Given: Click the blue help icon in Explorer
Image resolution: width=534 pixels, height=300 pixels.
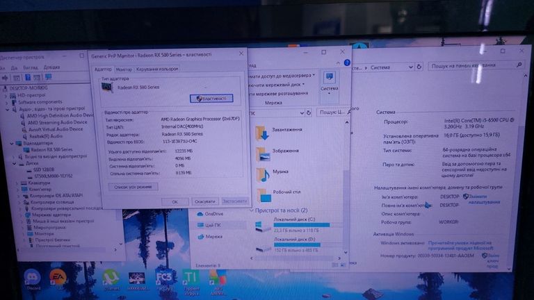Looking at the screenshot, I should pyautogui.click(x=347, y=62).
